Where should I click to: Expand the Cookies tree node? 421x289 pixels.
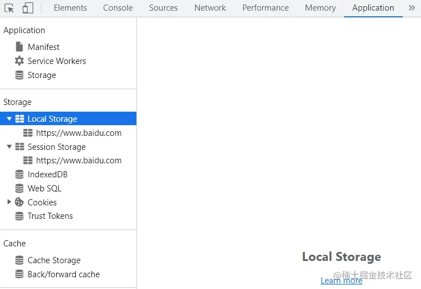click(x=9, y=202)
